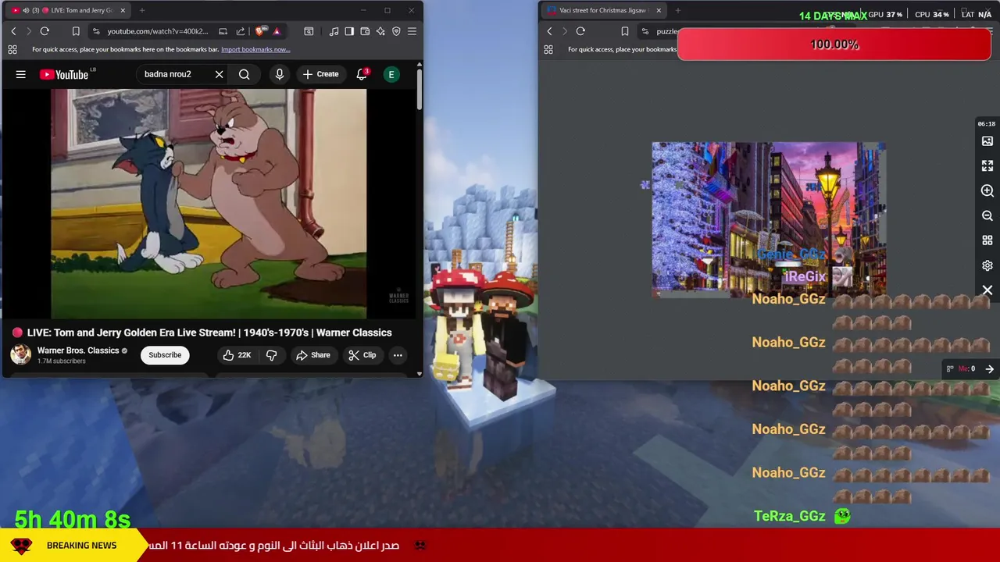Viewport: 1000px width, 562px height.
Task: Open the YouTube window browser main menu
Action: [412, 31]
